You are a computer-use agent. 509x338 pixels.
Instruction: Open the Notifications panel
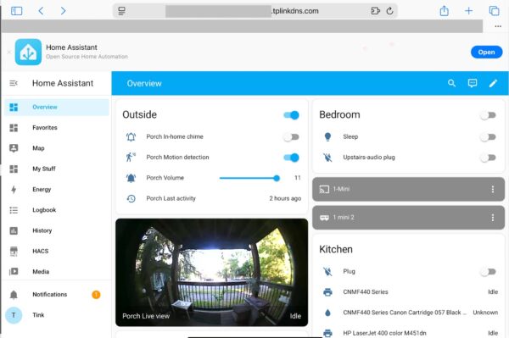pyautogui.click(x=57, y=295)
